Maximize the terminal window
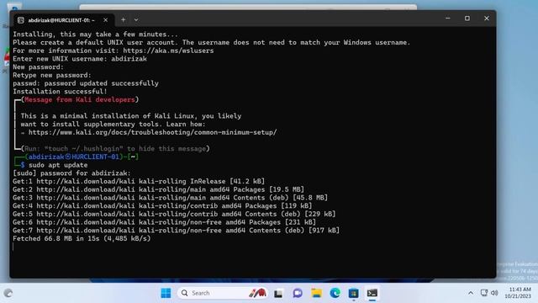 [x=467, y=19]
